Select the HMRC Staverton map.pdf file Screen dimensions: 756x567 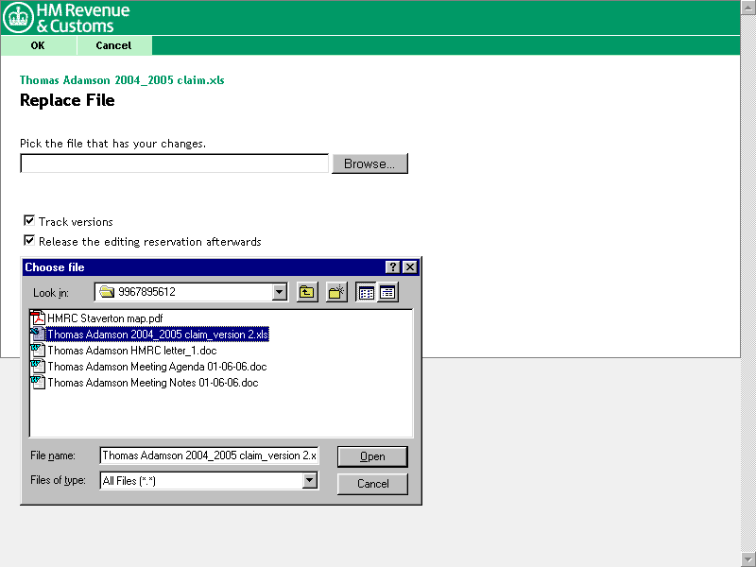pyautogui.click(x=104, y=318)
